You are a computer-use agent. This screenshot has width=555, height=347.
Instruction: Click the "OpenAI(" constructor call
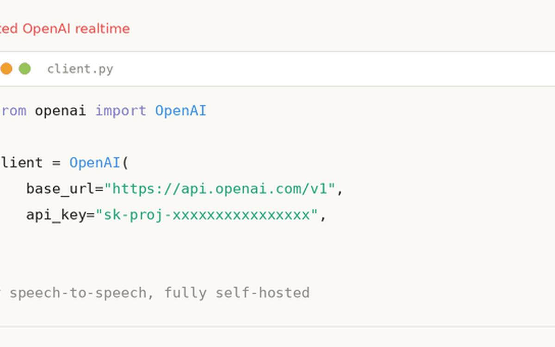99,163
